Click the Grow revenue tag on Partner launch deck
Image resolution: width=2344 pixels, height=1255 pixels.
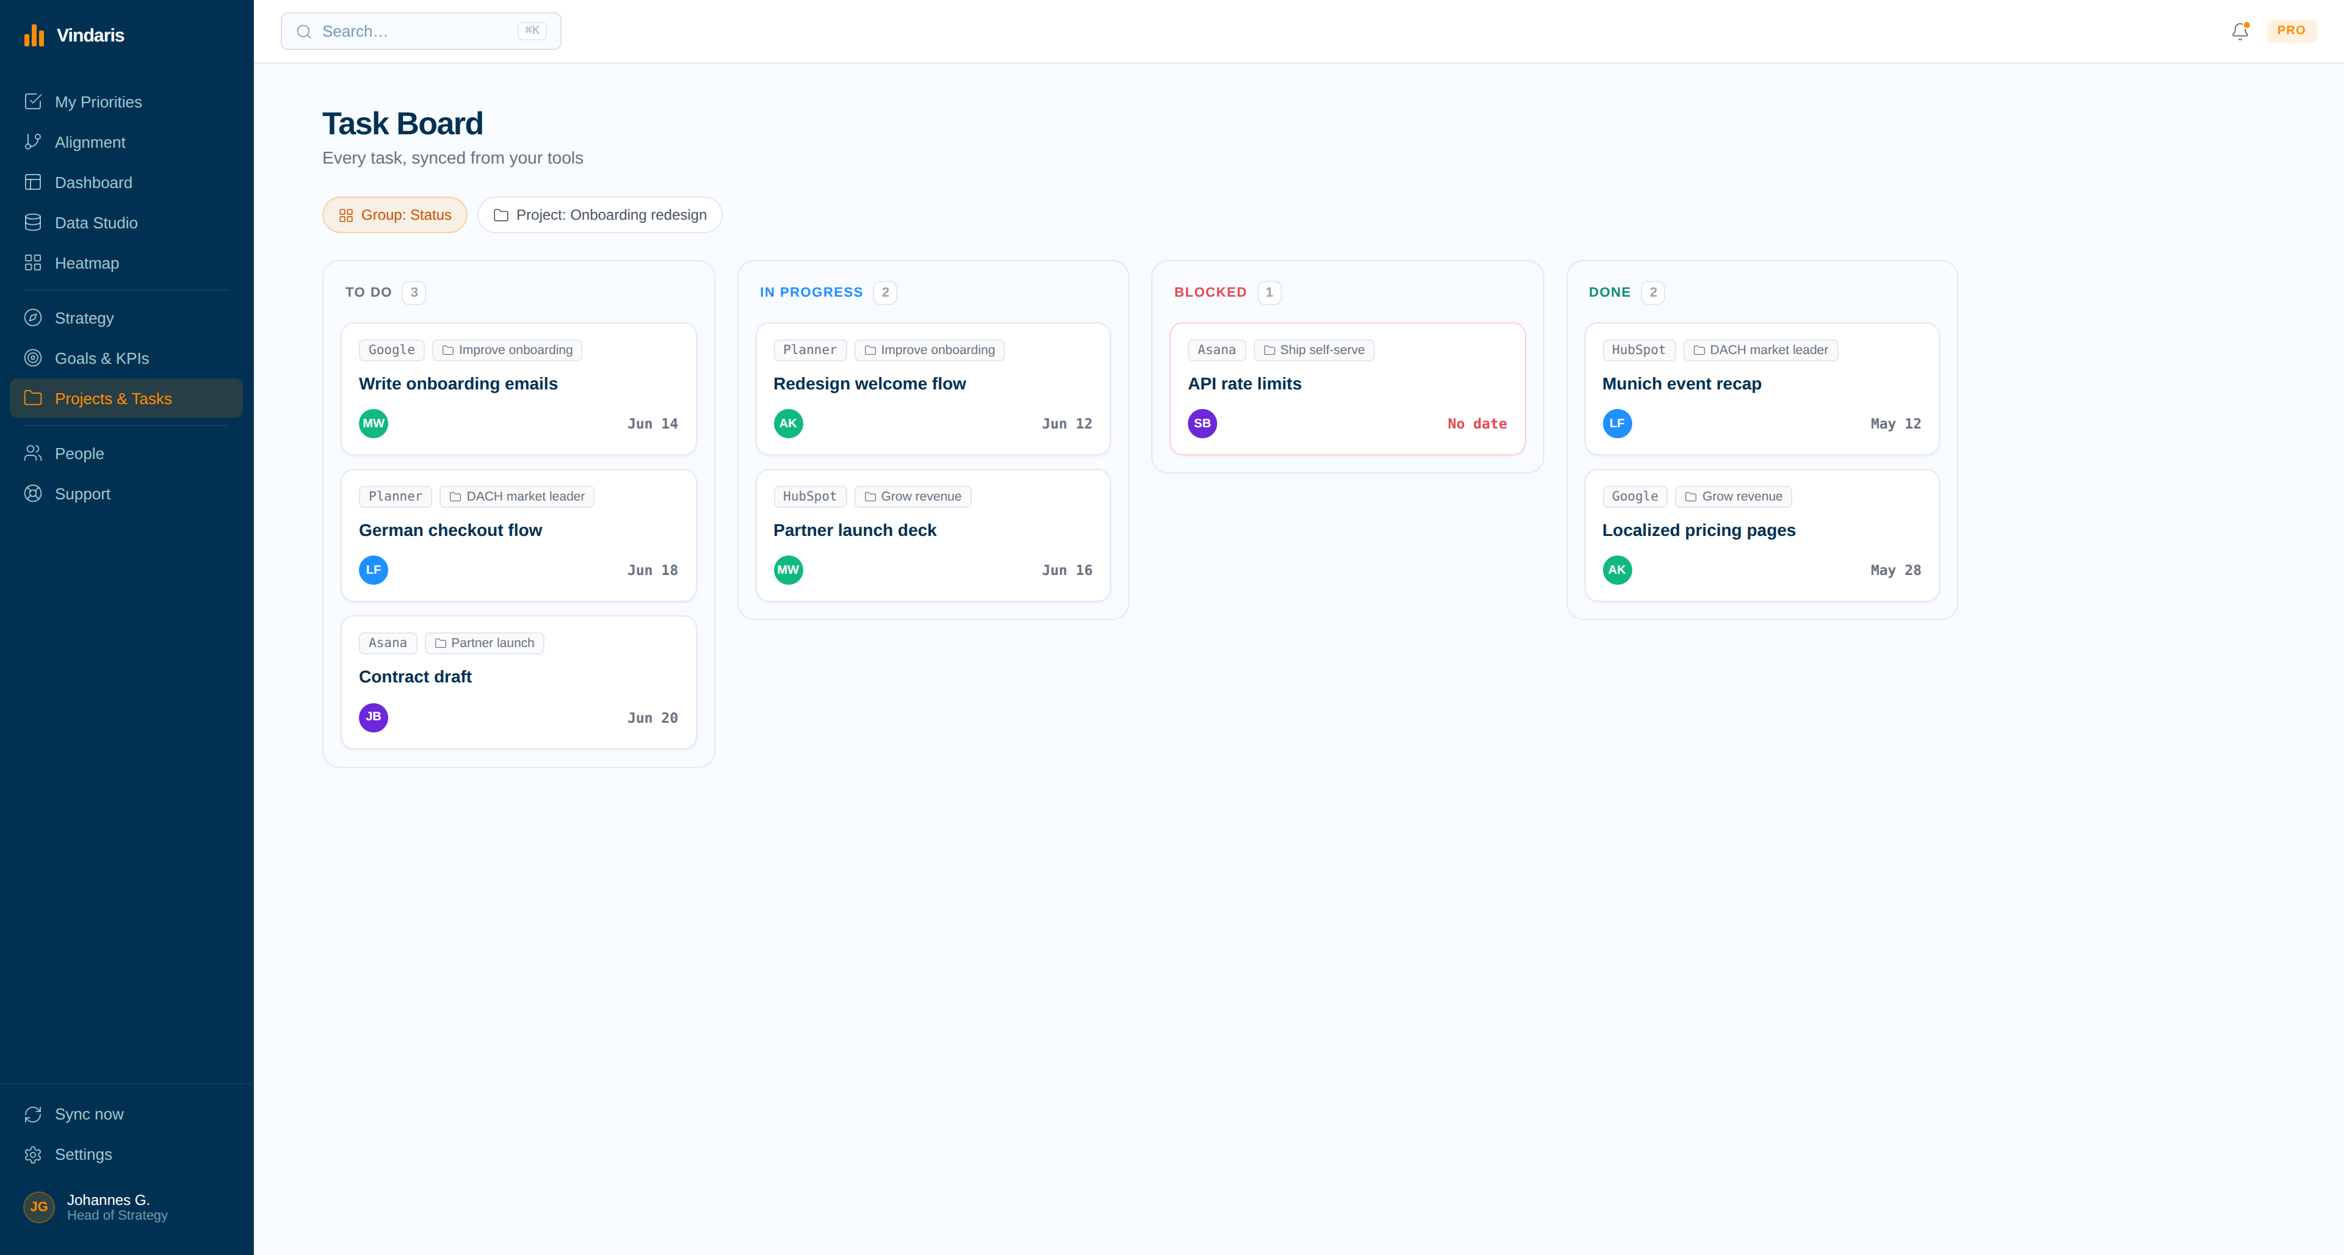click(x=913, y=496)
